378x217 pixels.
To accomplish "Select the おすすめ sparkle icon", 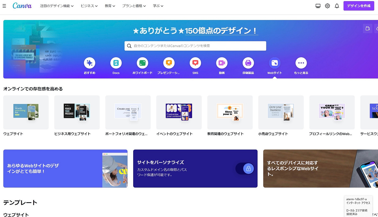I will 90,63.
